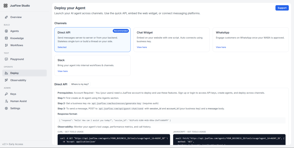Click the cURL tools usage code block
Image resolution: width=294 pixels, height=148 pixels.
[113, 140]
